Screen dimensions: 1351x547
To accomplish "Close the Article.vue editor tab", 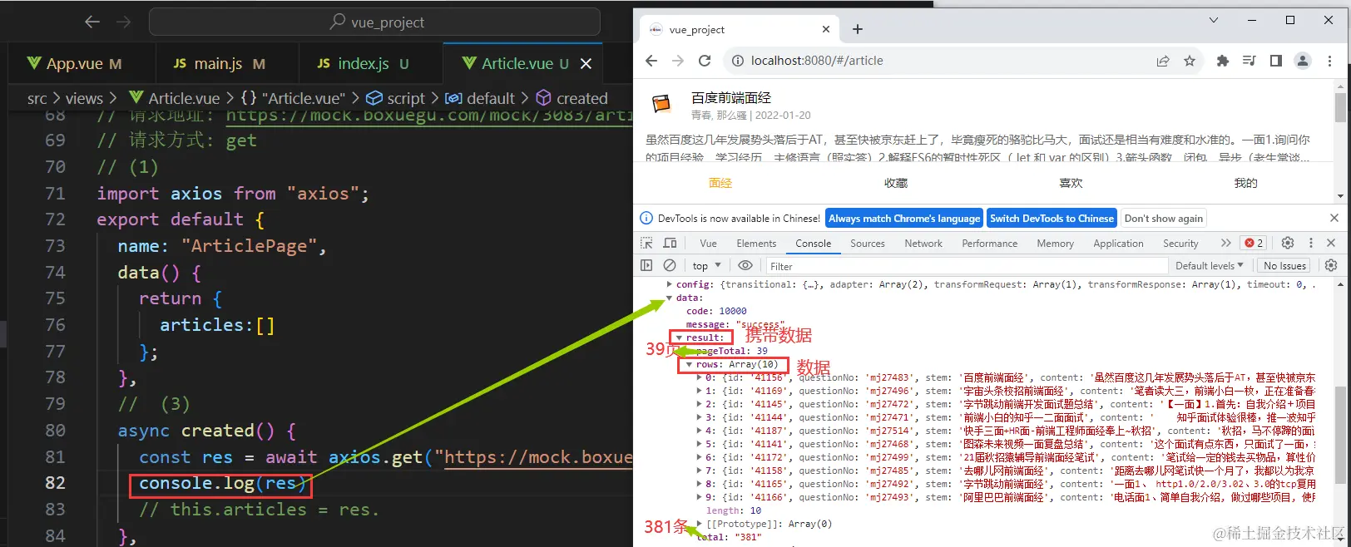I will (x=586, y=63).
